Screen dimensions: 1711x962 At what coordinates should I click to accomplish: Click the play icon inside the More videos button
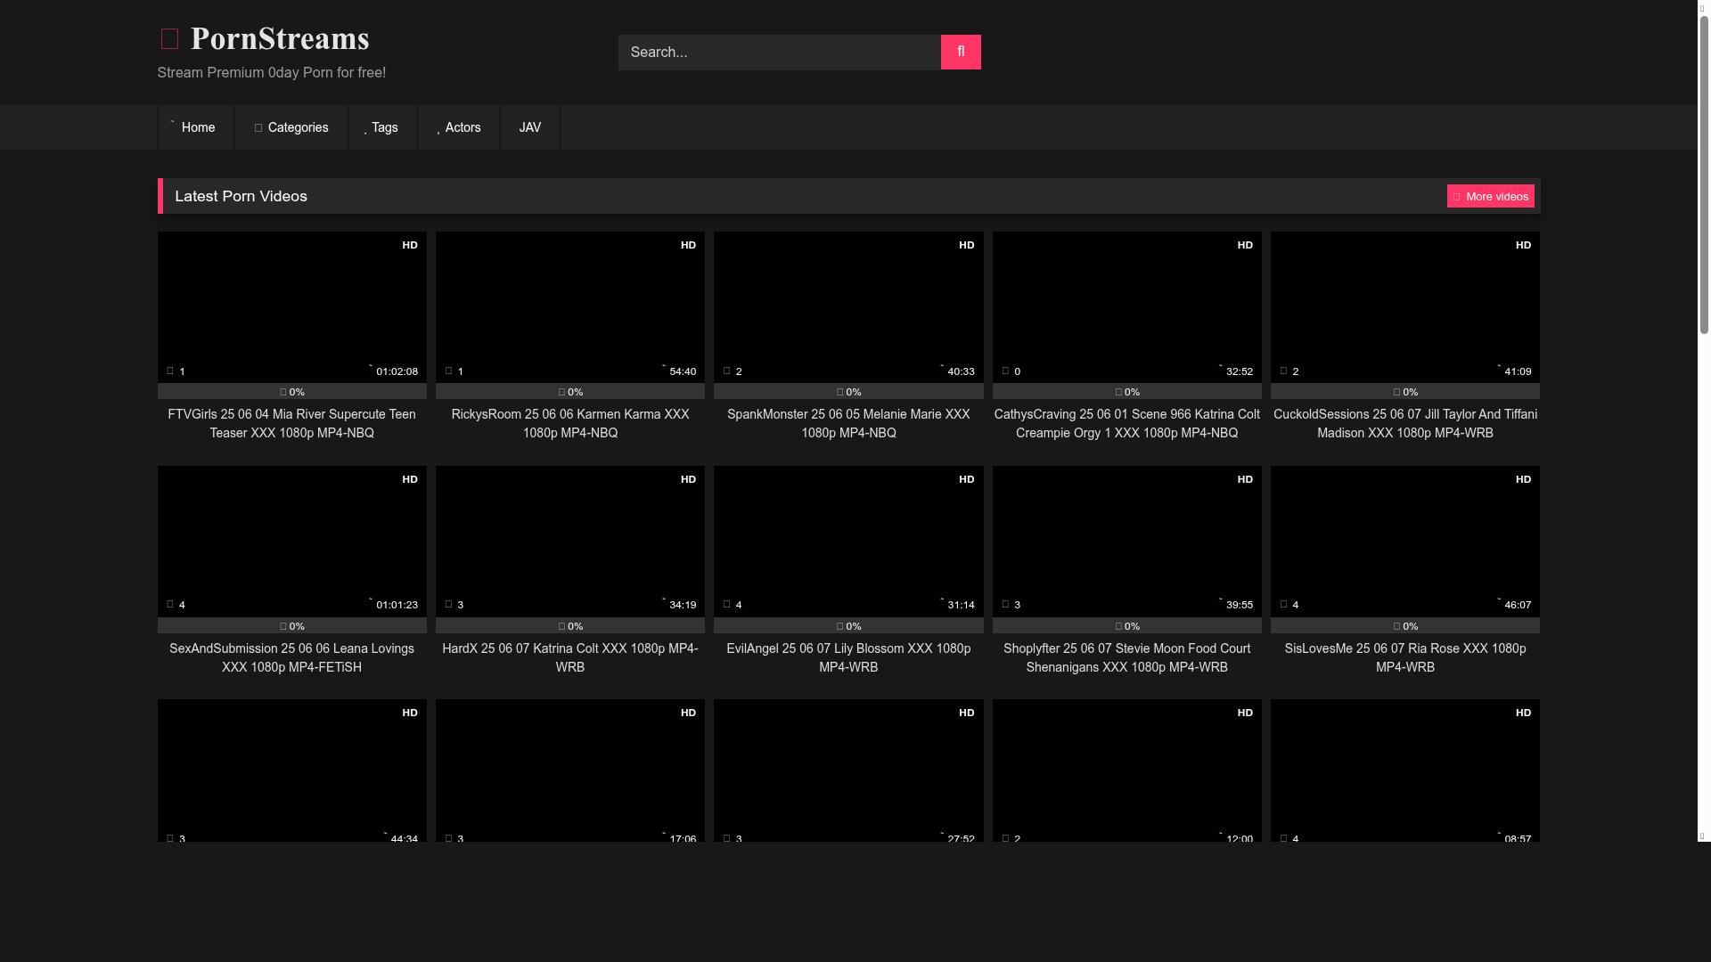tap(1457, 196)
